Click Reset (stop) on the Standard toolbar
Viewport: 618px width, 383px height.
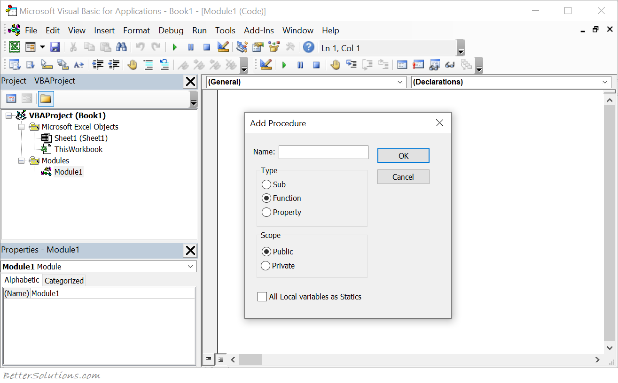pyautogui.click(x=207, y=47)
